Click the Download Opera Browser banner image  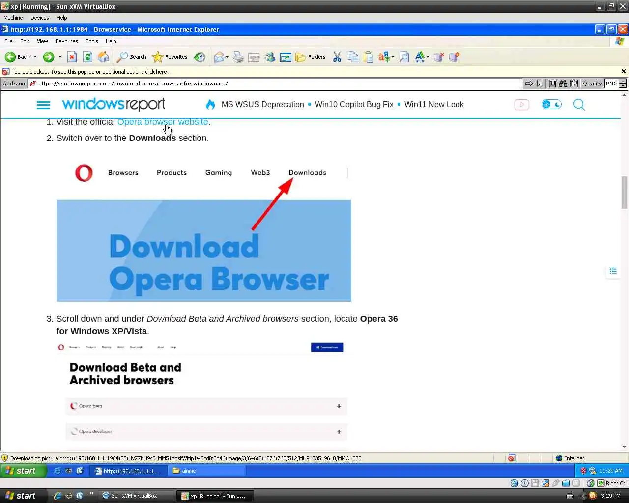(204, 251)
